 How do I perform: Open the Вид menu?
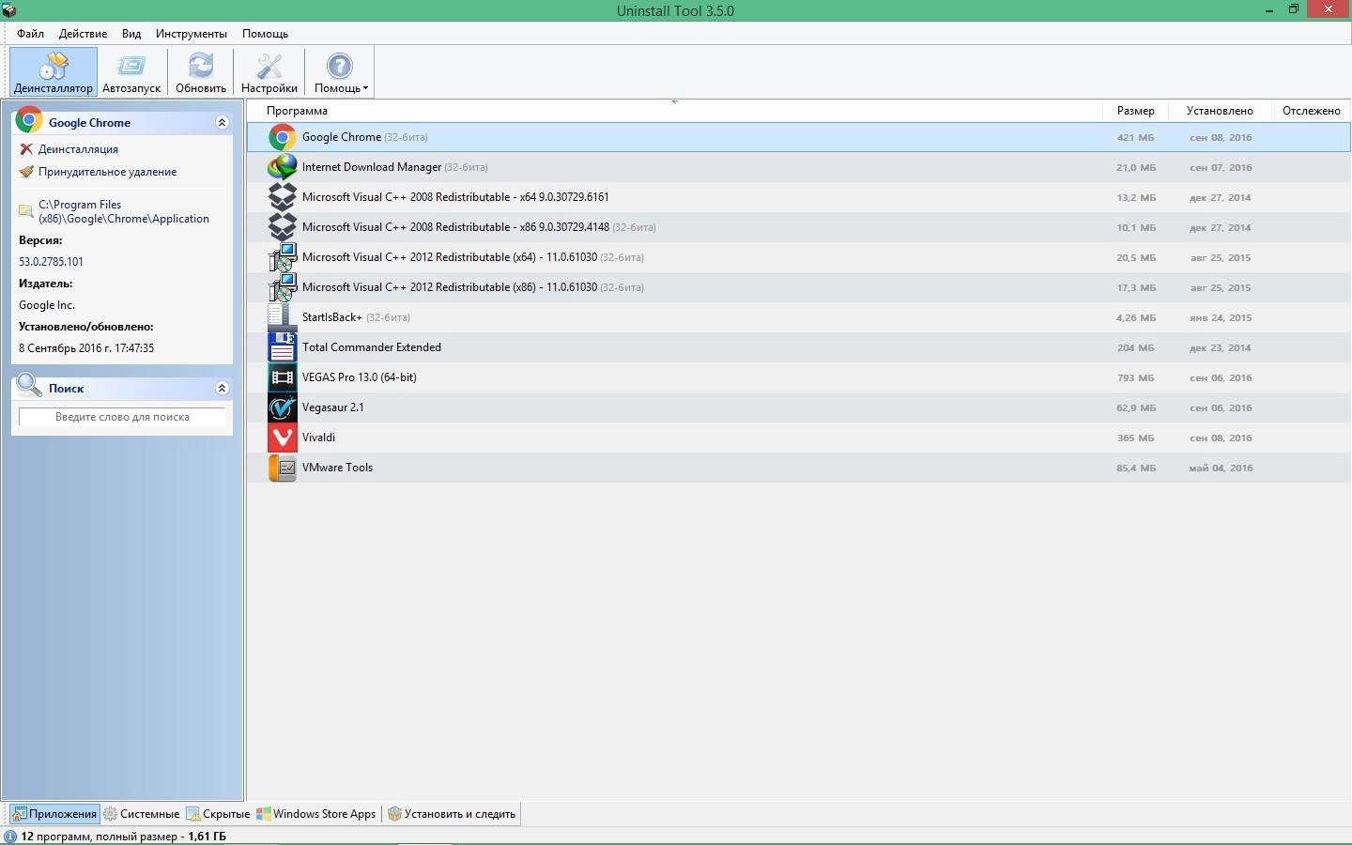pos(131,33)
